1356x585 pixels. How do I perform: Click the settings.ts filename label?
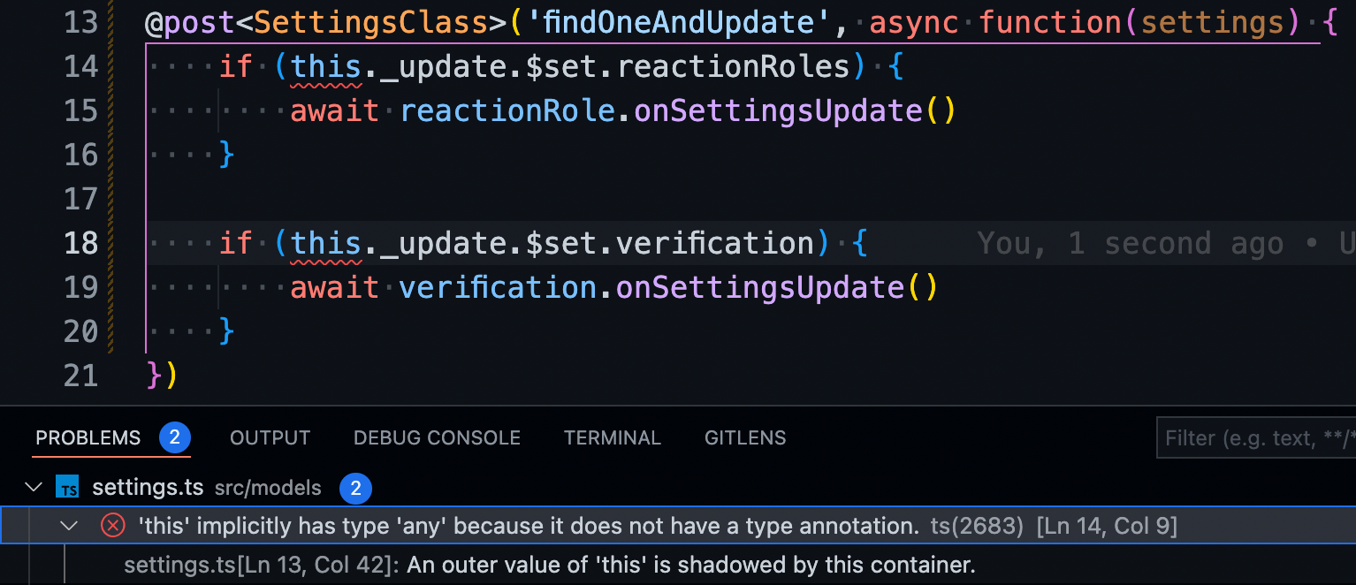[x=148, y=487]
